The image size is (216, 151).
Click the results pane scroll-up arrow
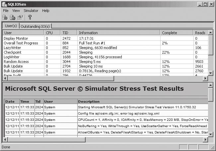coord(210,85)
